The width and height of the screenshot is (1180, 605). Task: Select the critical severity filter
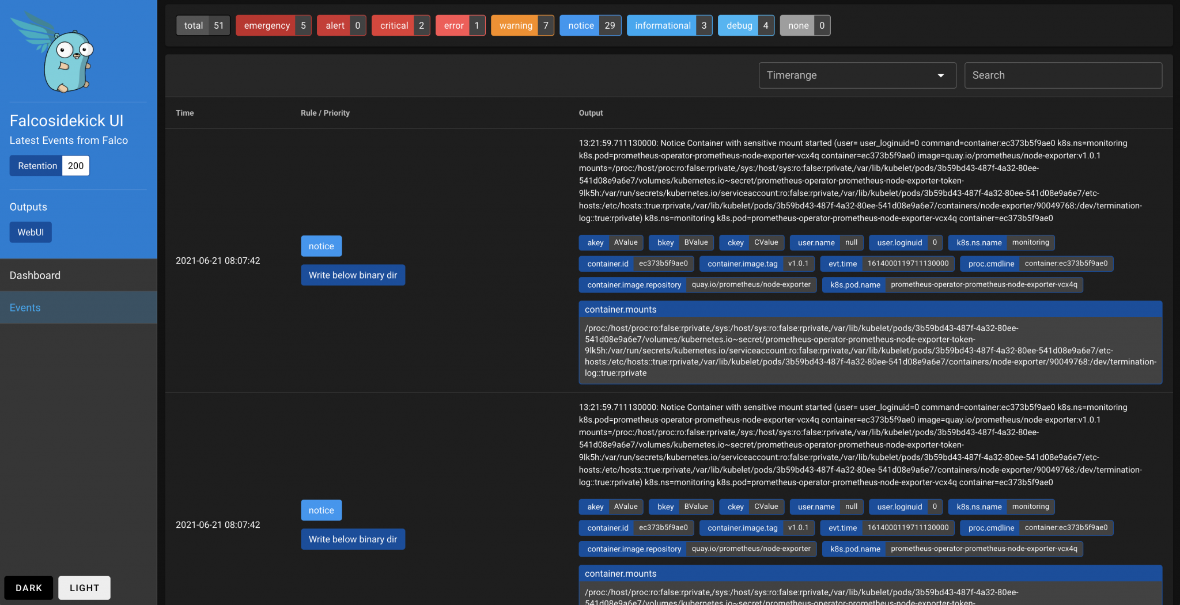(x=400, y=25)
